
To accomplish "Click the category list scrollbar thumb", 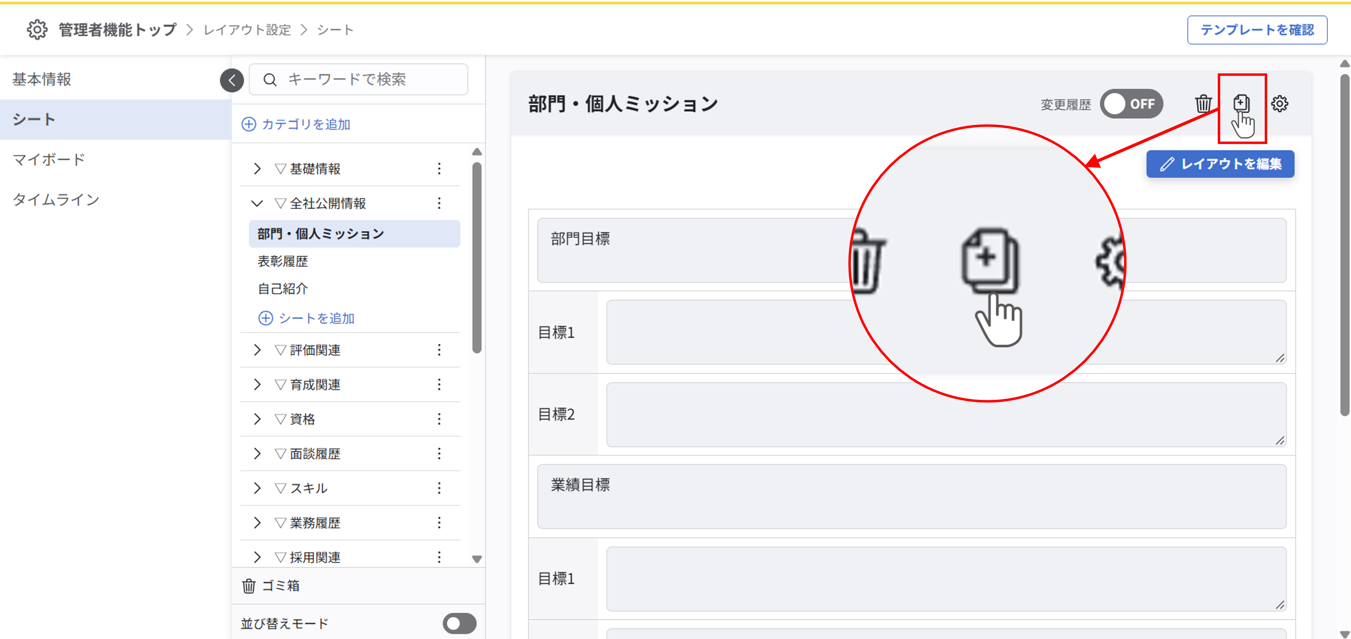I will point(477,258).
